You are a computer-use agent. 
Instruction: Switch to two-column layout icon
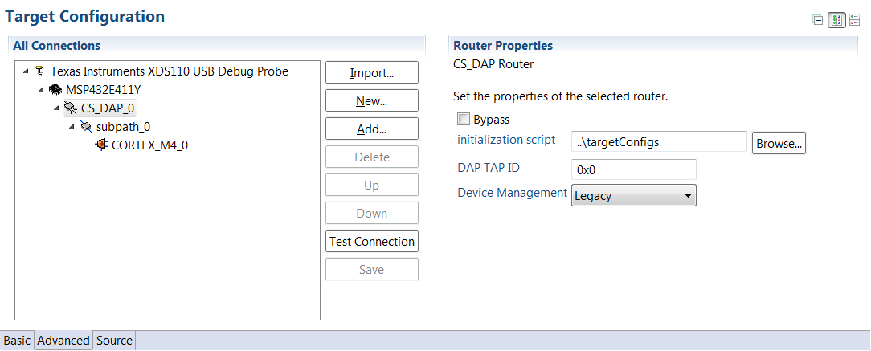click(x=836, y=21)
